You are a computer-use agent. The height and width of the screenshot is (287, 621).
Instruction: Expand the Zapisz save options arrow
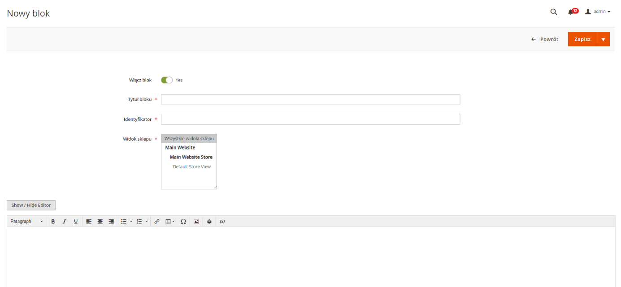click(x=604, y=39)
